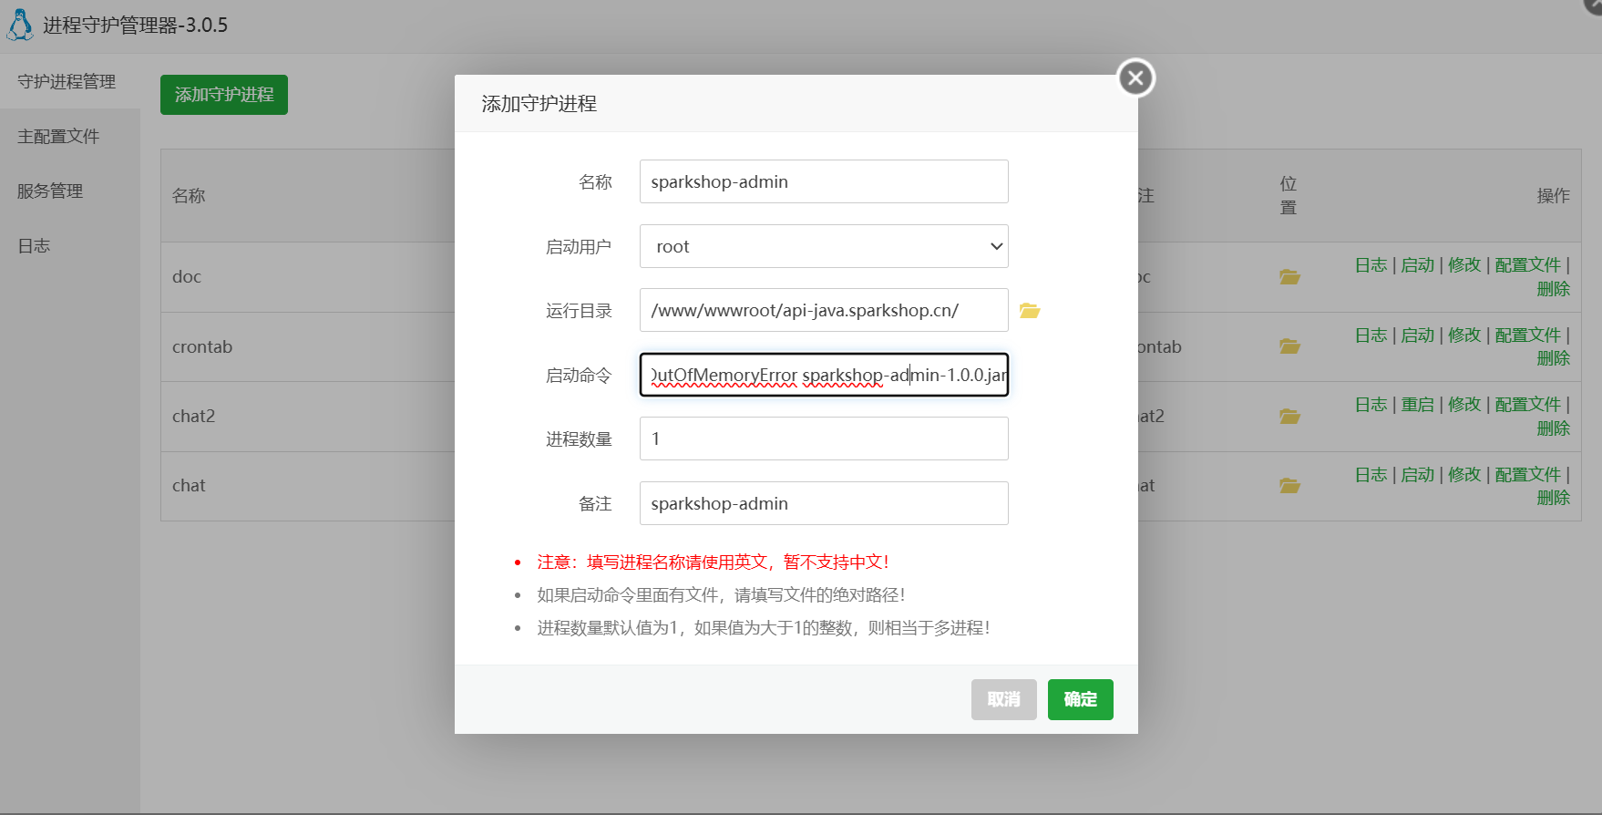Click 修改 for the doc process
Image resolution: width=1602 pixels, height=815 pixels.
pyautogui.click(x=1464, y=265)
